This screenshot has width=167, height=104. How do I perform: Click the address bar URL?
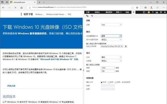59,7
